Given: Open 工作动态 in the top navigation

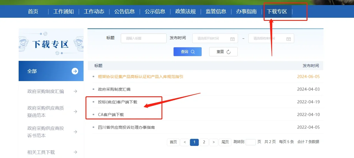Looking at the screenshot, I should coord(94,12).
